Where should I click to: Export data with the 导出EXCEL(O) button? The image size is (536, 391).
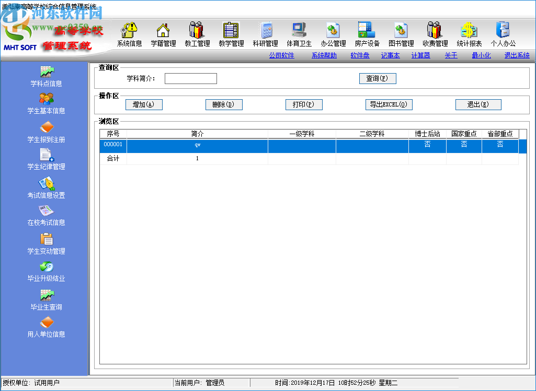[x=390, y=104]
